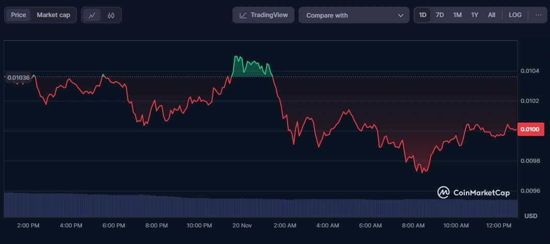Click the 20 Nov date marker
This screenshot has height=244, width=550.
pos(242,225)
